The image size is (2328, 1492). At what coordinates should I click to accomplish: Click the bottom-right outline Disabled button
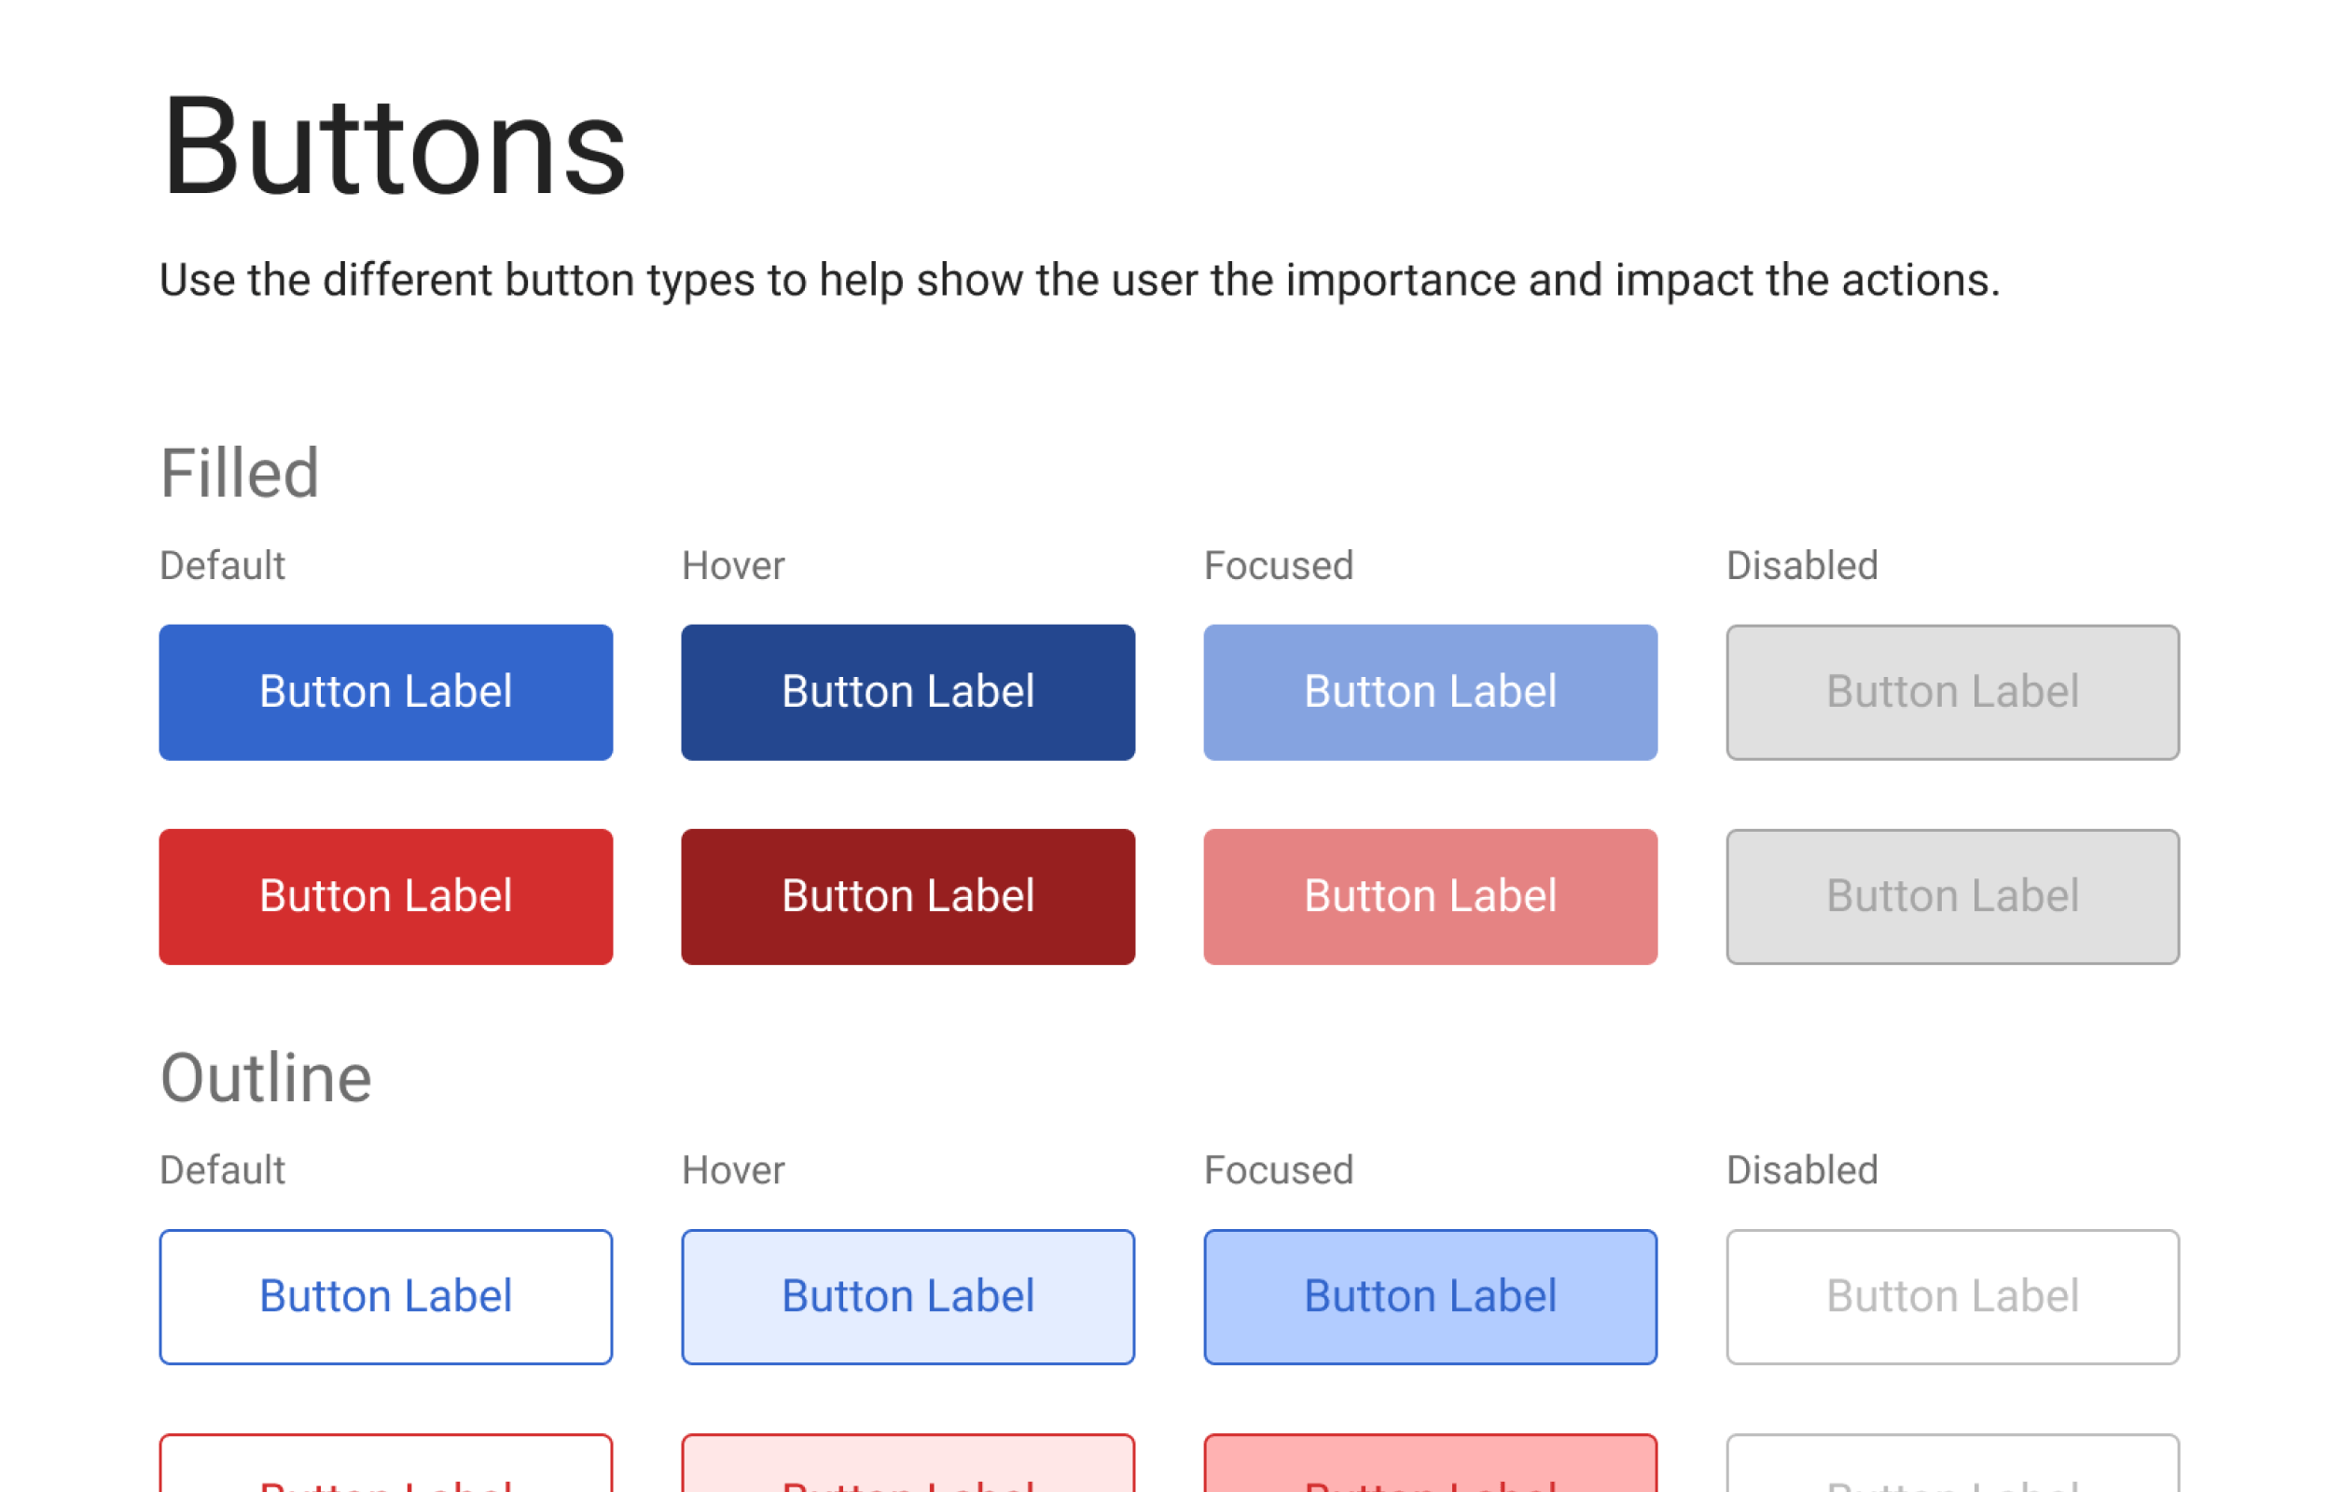point(1951,1472)
